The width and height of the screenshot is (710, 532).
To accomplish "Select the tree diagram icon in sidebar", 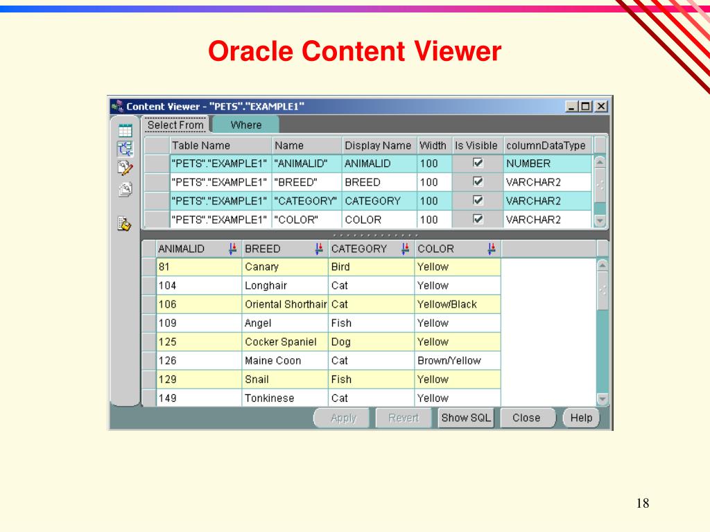I will pyautogui.click(x=125, y=148).
